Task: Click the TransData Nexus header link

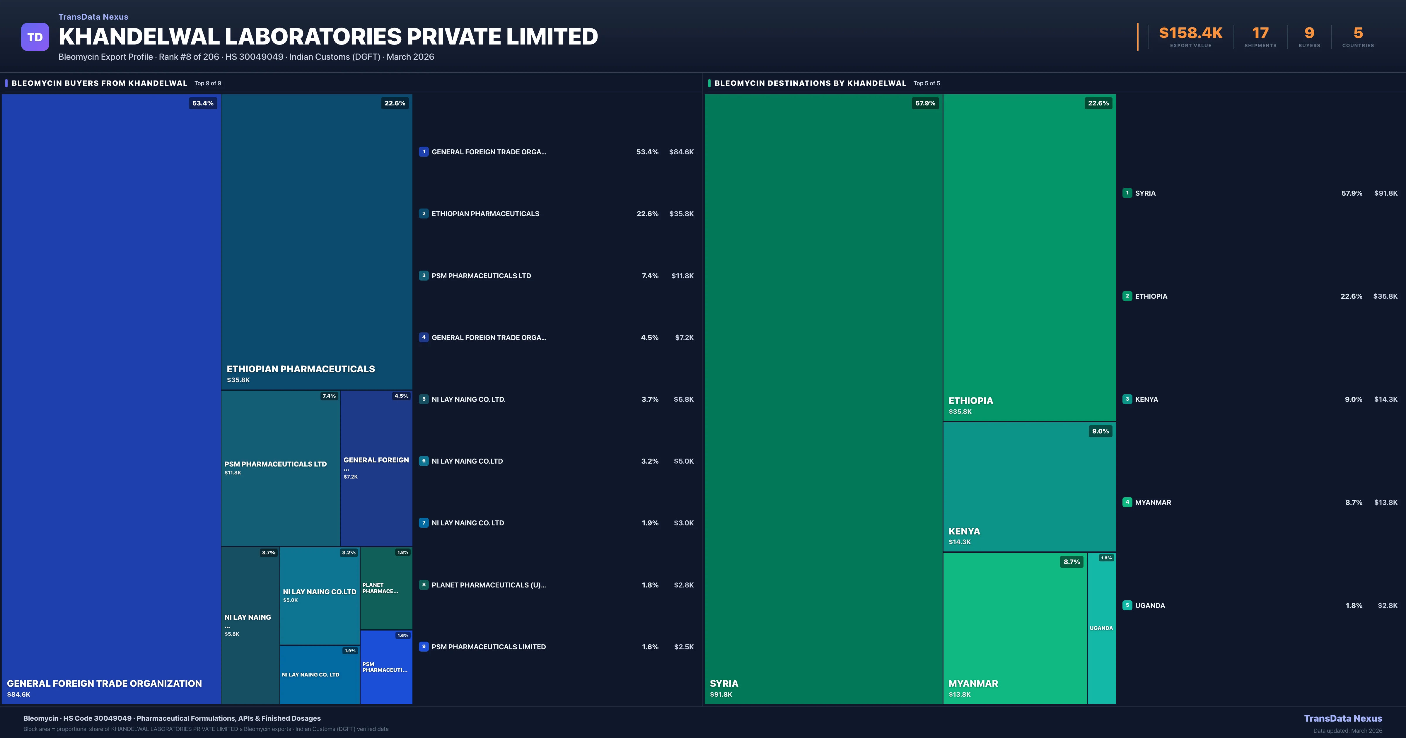Action: click(x=93, y=17)
